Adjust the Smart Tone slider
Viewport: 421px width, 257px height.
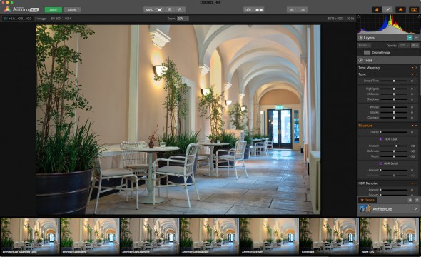click(394, 81)
